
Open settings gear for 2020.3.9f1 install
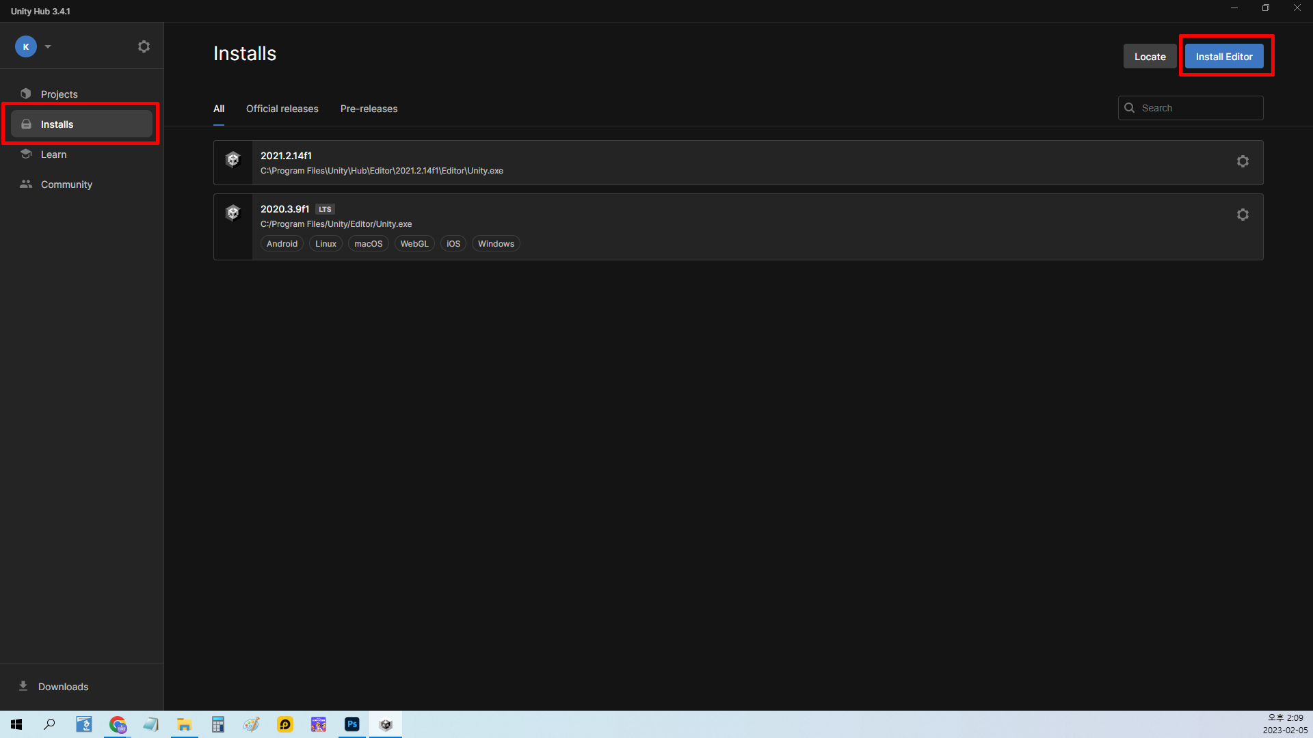pos(1243,215)
